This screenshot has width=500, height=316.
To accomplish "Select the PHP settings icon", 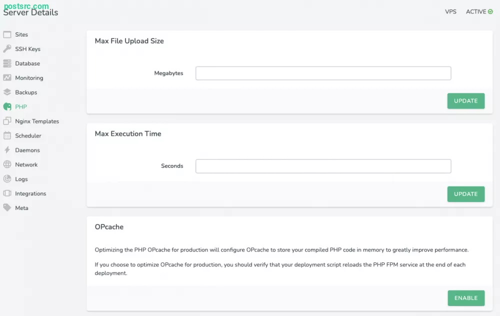I will pos(20,106).
